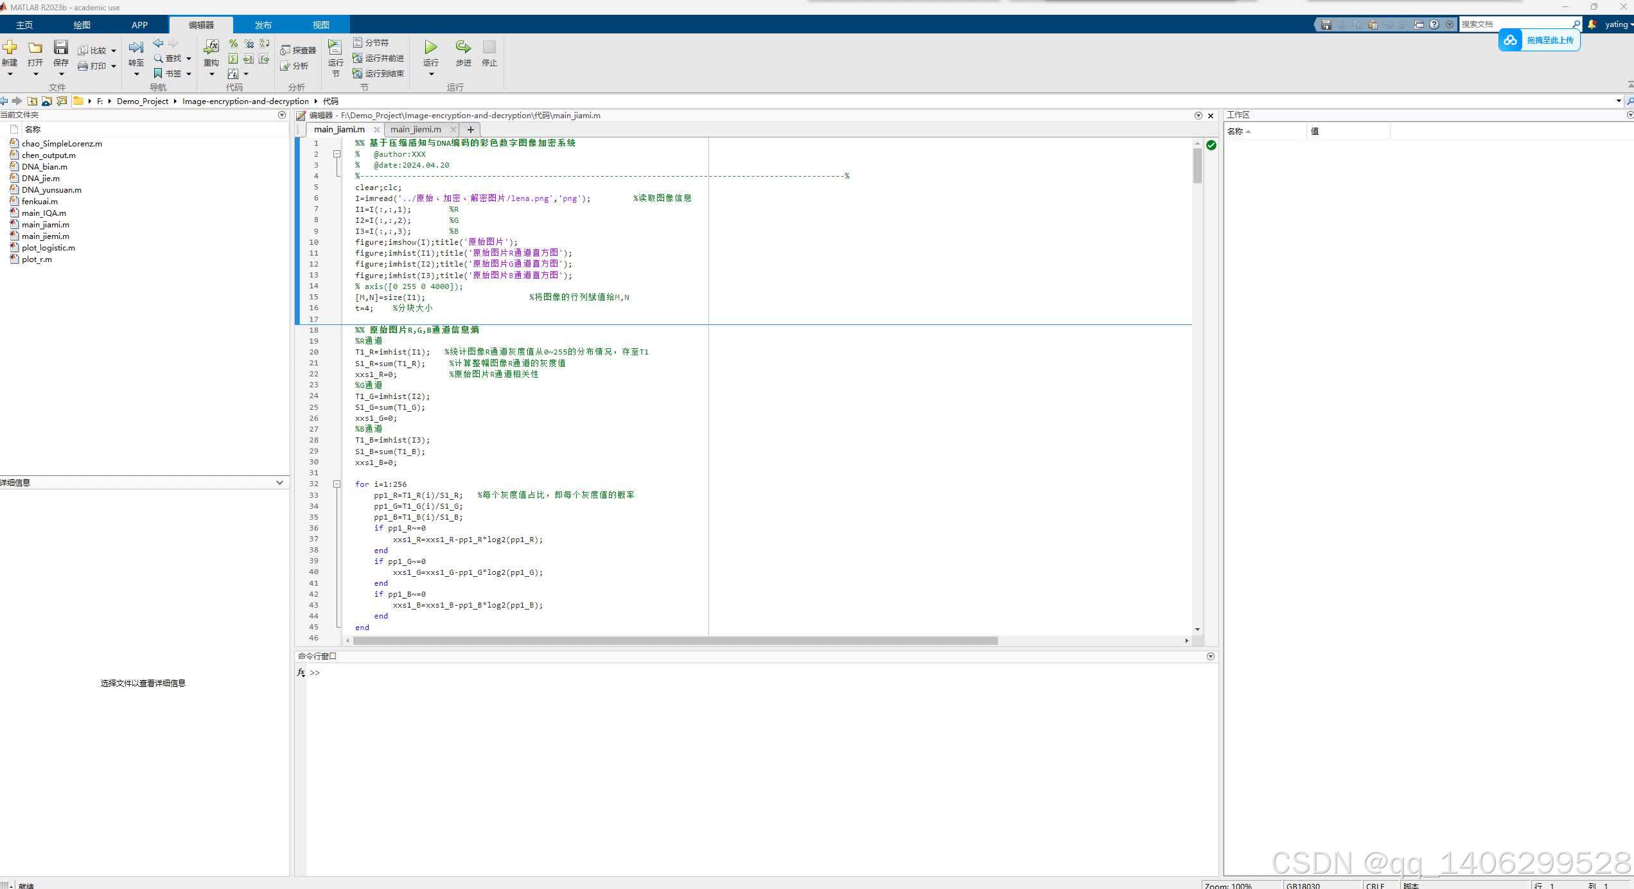Open the 发布 (Publish) ribbon tab
This screenshot has height=889, width=1634.
[x=263, y=25]
